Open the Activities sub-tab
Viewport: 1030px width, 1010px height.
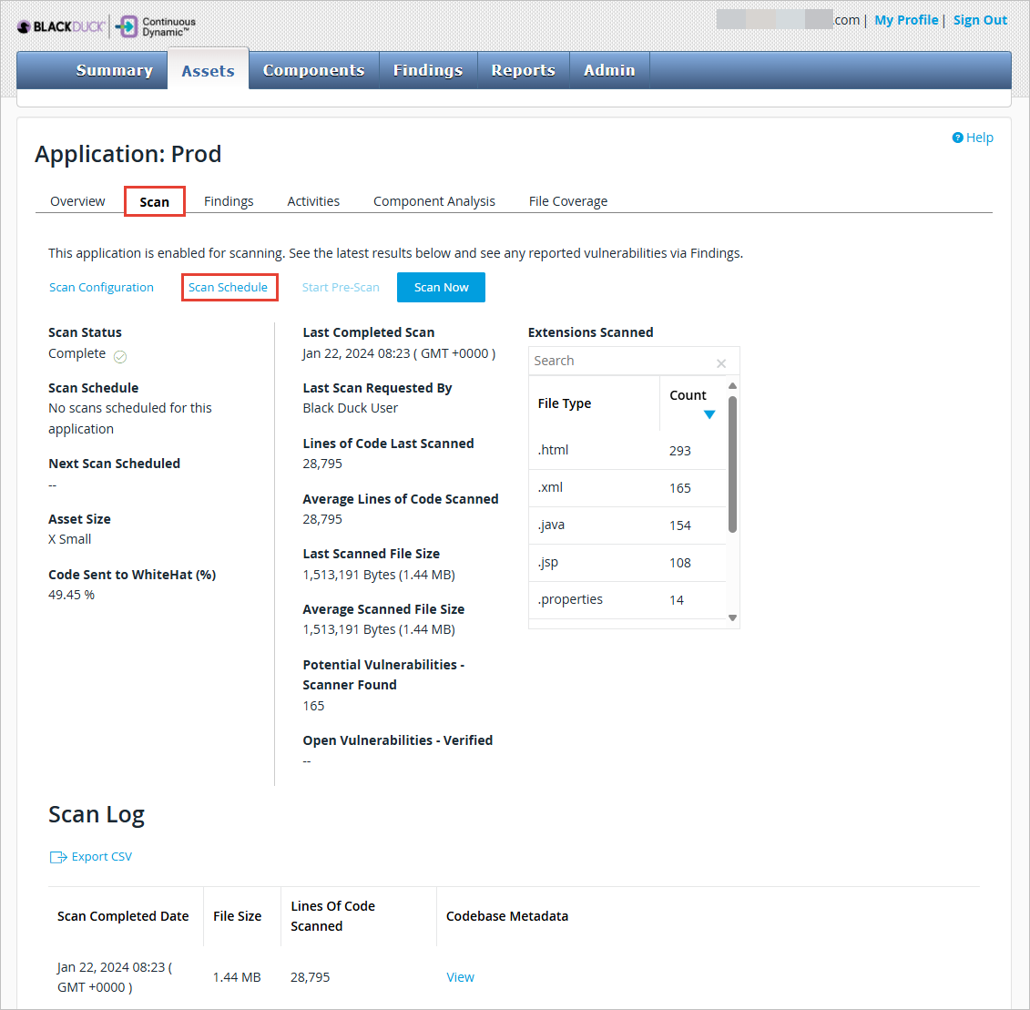[313, 201]
